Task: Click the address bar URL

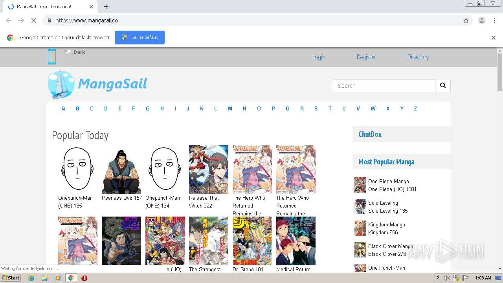Action: tap(87, 20)
